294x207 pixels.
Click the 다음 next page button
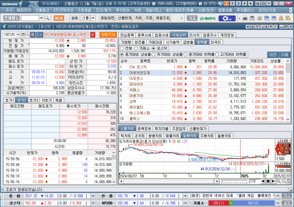(285, 55)
